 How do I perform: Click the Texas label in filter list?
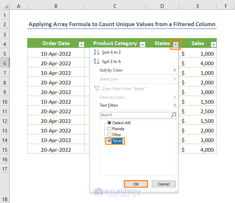[117, 141]
